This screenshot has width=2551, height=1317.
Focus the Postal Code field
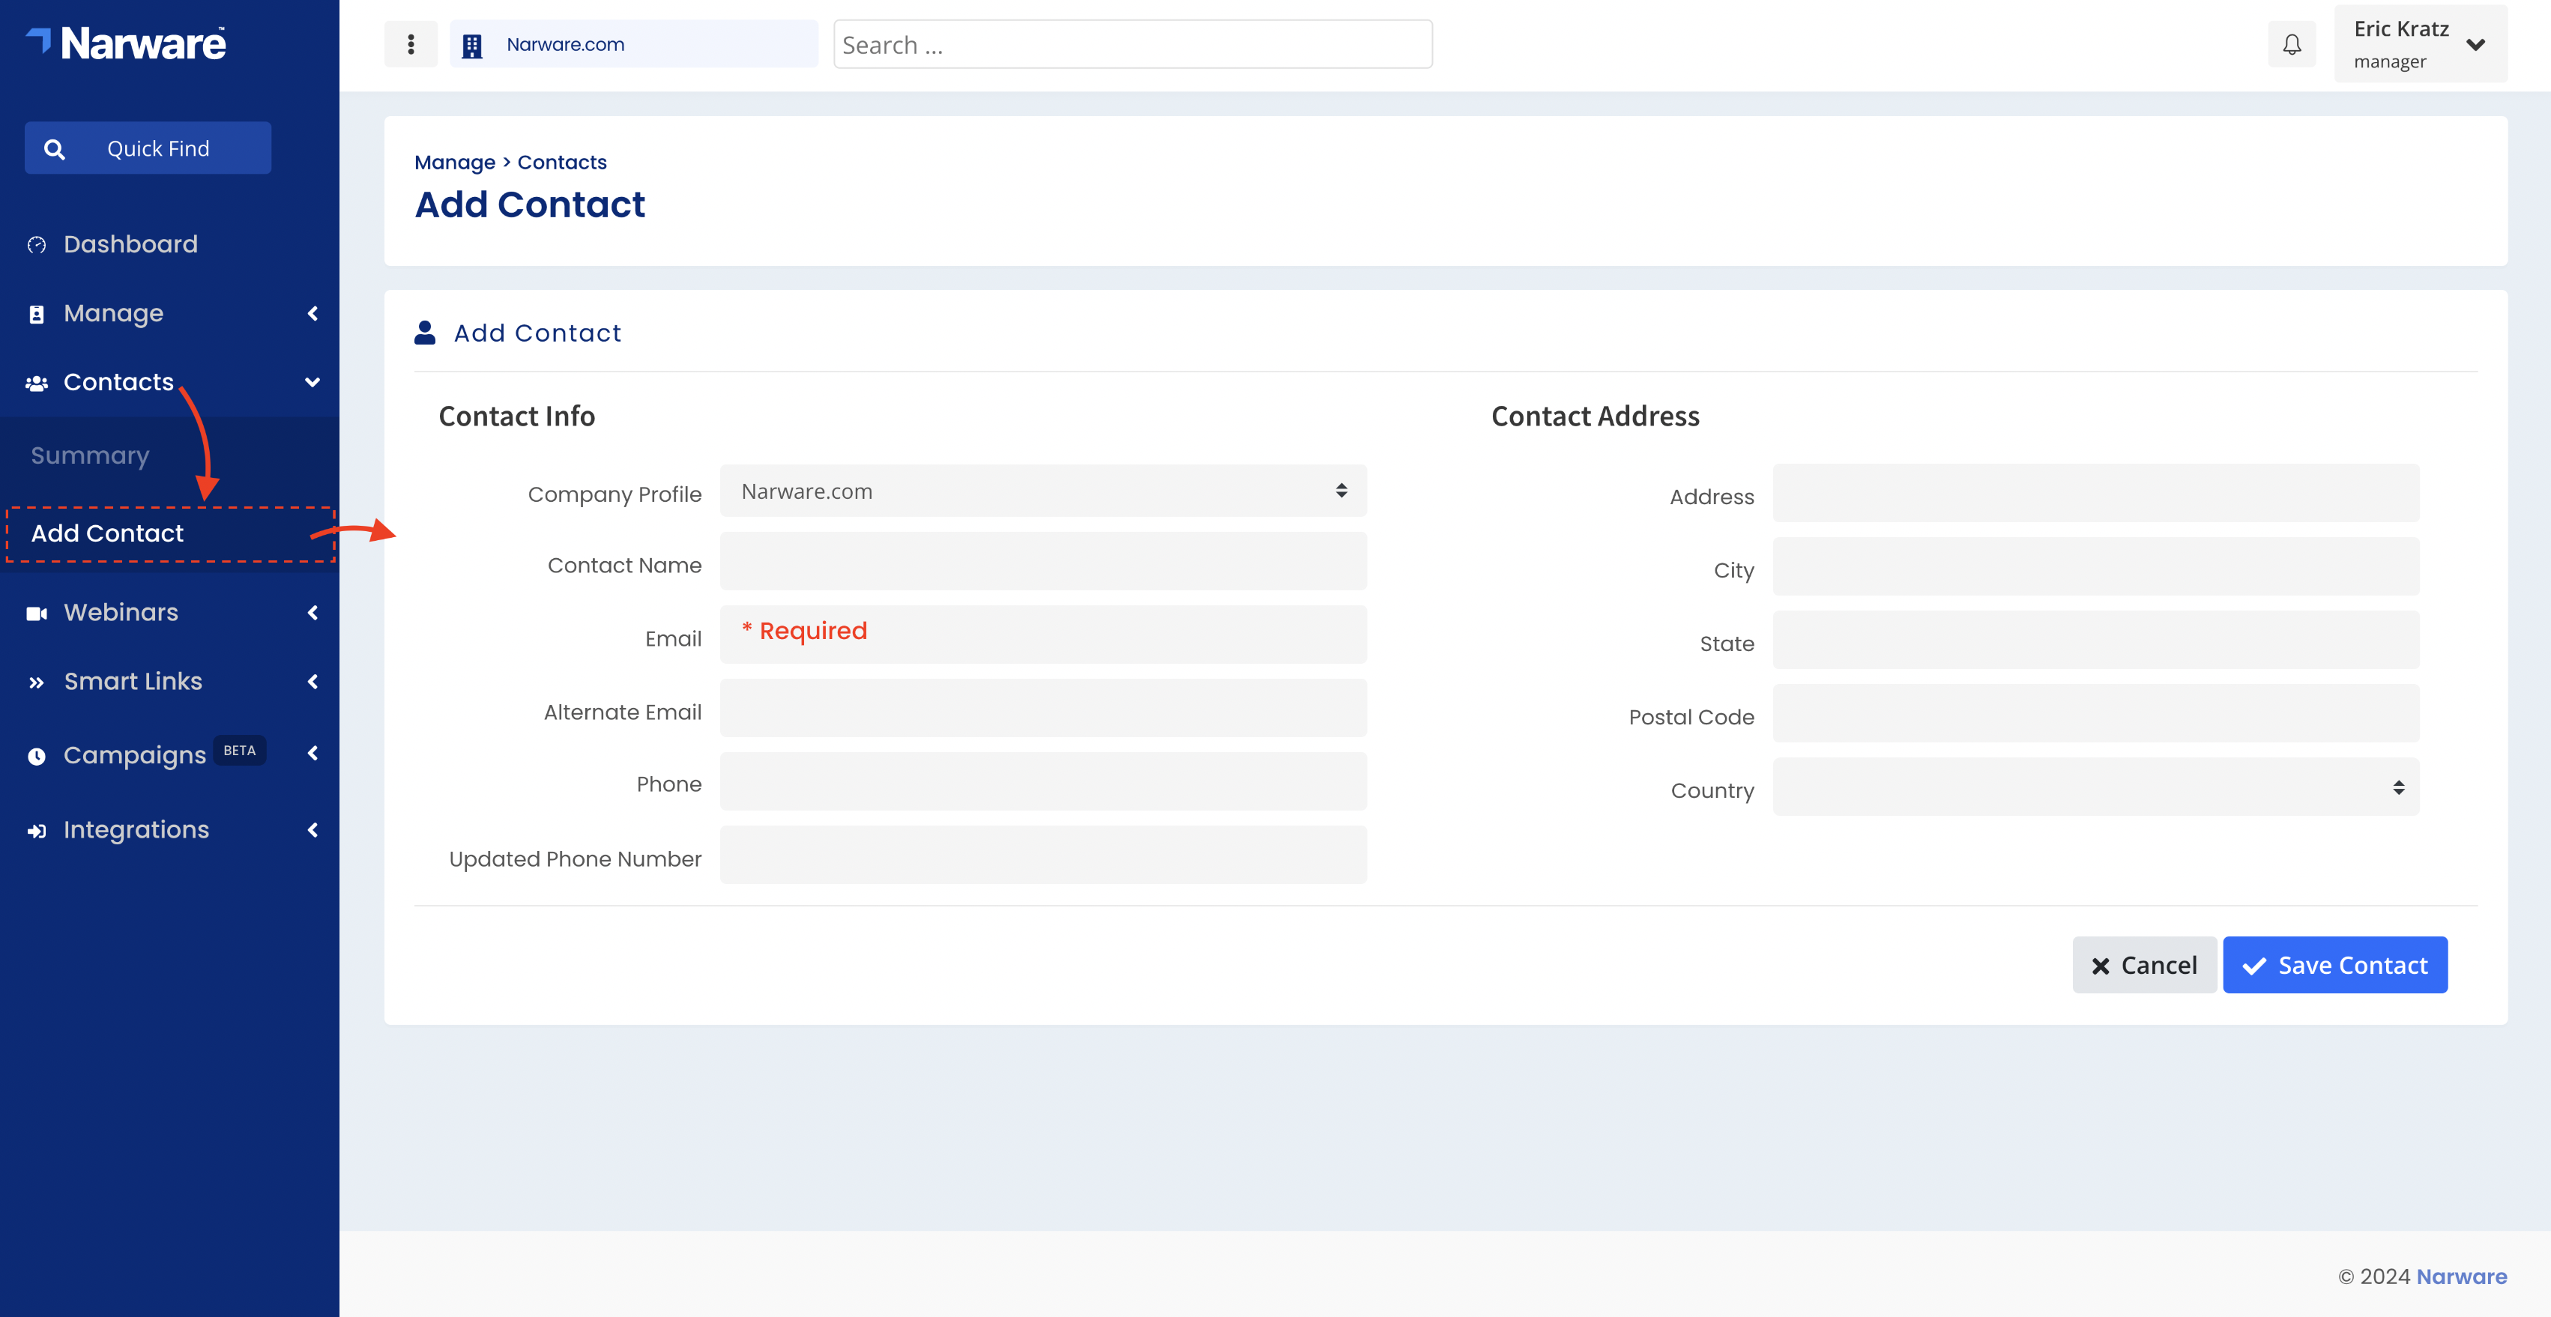click(x=2095, y=713)
